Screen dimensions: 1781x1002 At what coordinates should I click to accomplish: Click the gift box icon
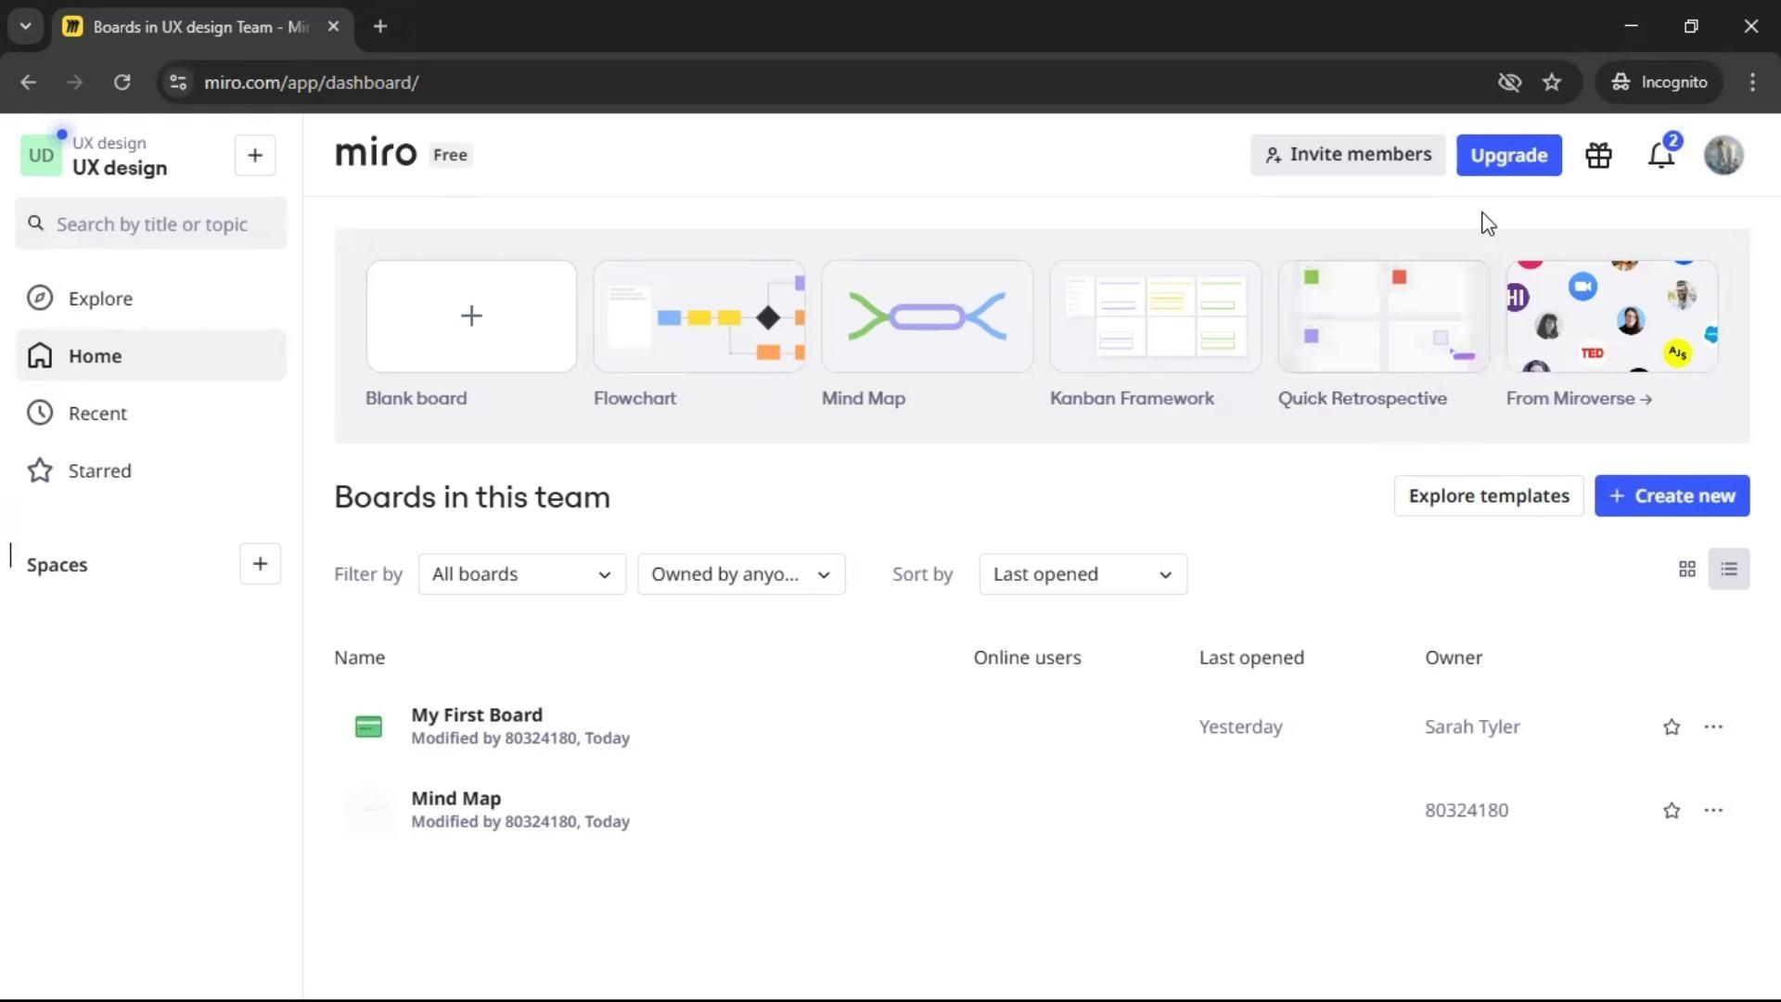point(1598,156)
